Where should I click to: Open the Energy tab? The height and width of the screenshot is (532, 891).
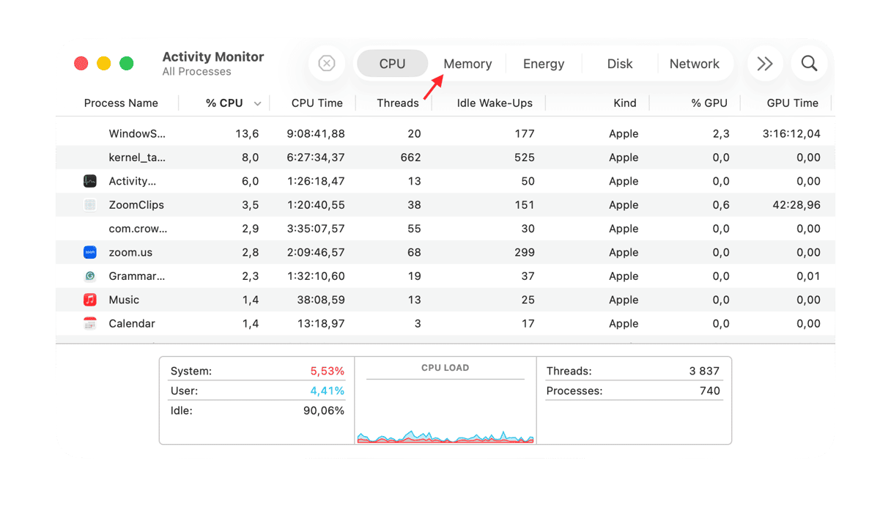point(544,64)
